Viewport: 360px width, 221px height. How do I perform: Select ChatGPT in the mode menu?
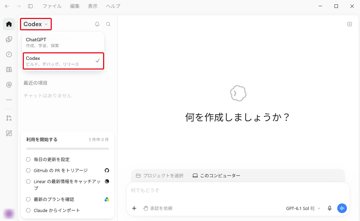click(63, 42)
